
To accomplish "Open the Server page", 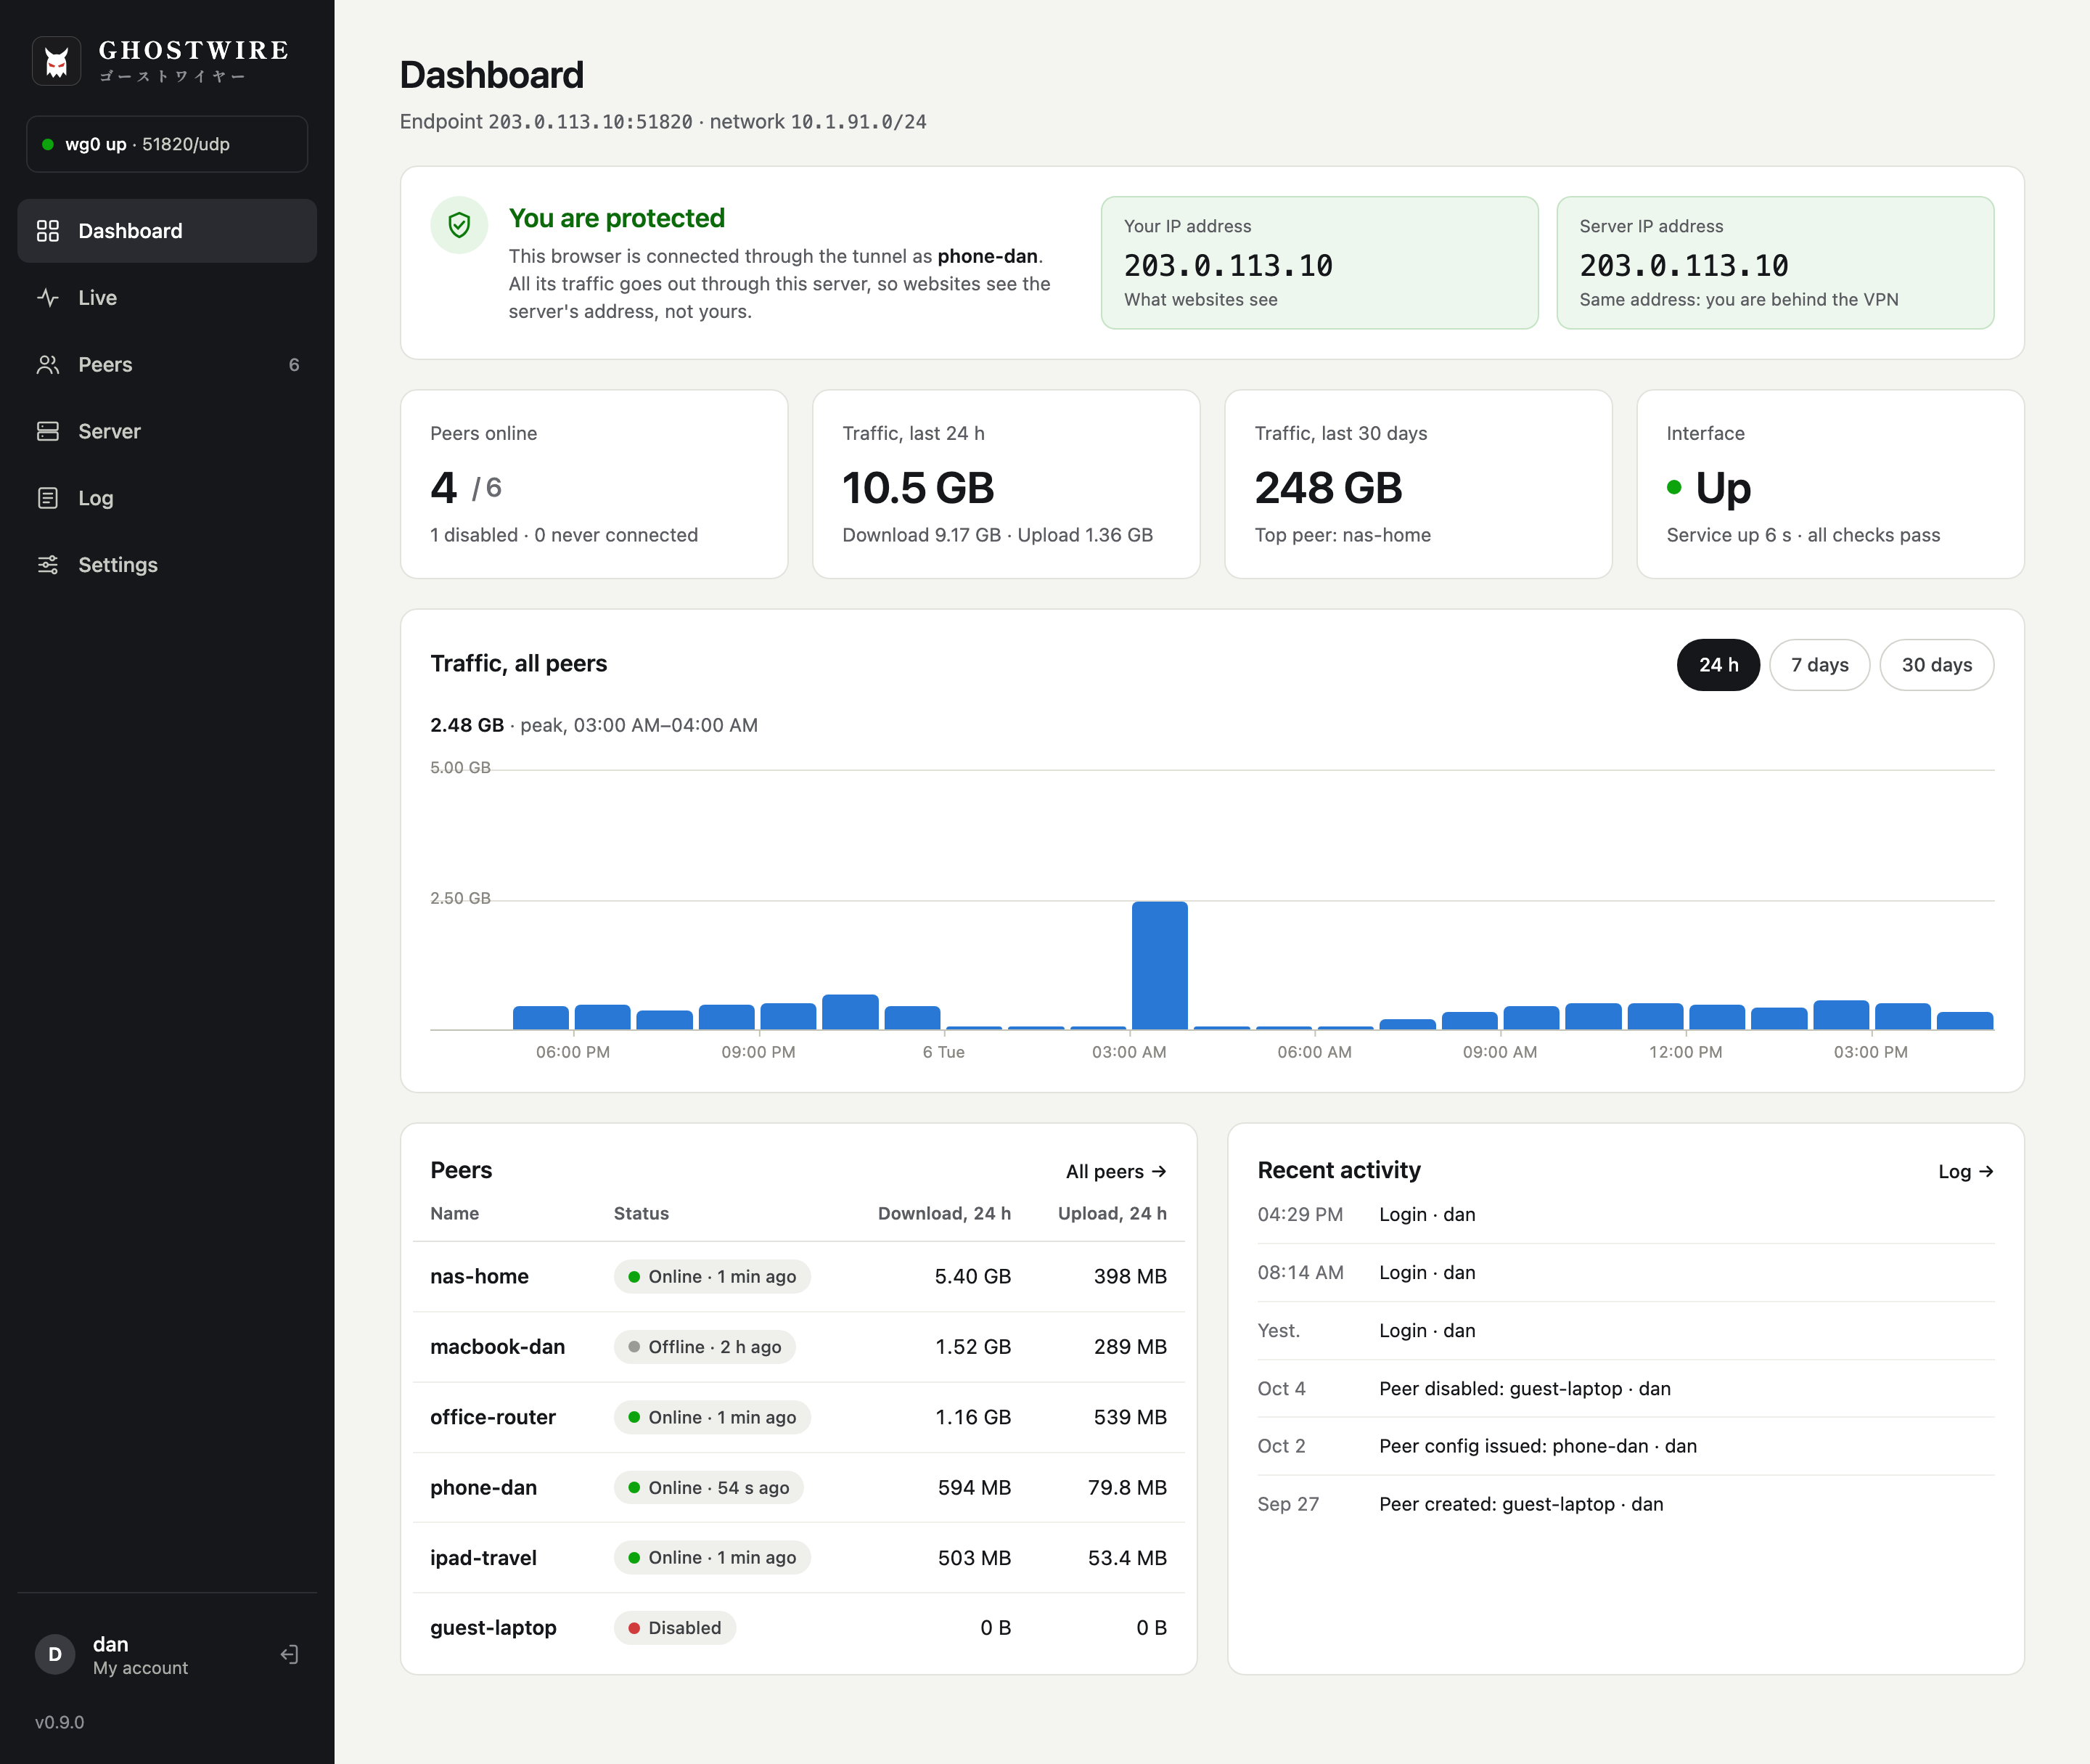I will click(x=167, y=431).
